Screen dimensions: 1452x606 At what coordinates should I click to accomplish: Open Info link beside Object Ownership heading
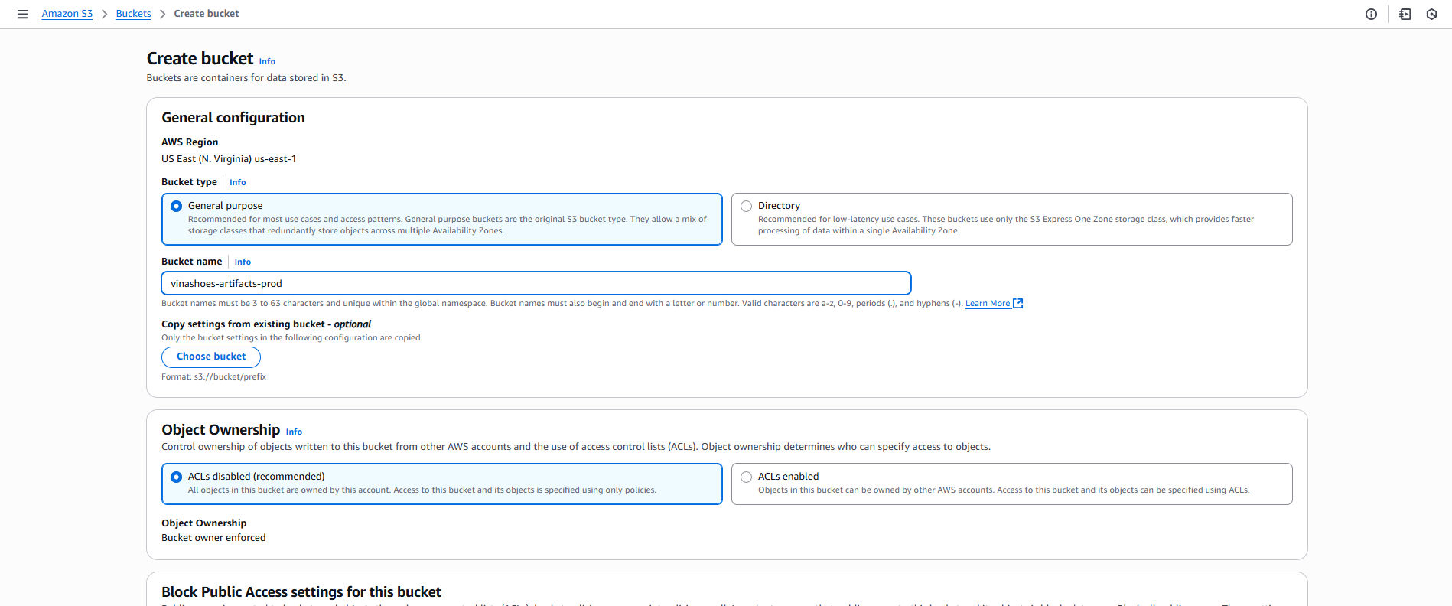(x=294, y=432)
